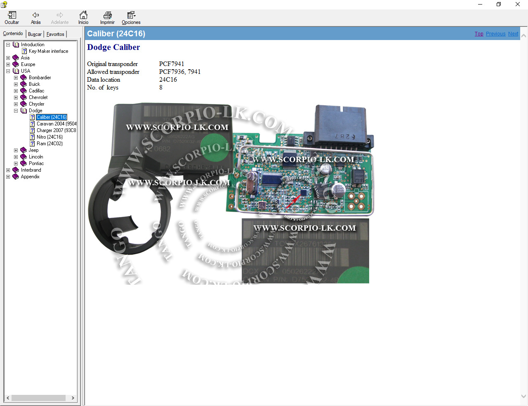The width and height of the screenshot is (528, 406).
Task: Click the Pontiac book icon
Action: (x=24, y=163)
